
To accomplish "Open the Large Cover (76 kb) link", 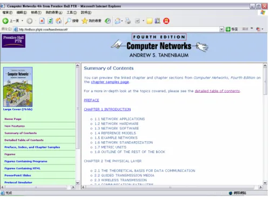I will (18, 109).
